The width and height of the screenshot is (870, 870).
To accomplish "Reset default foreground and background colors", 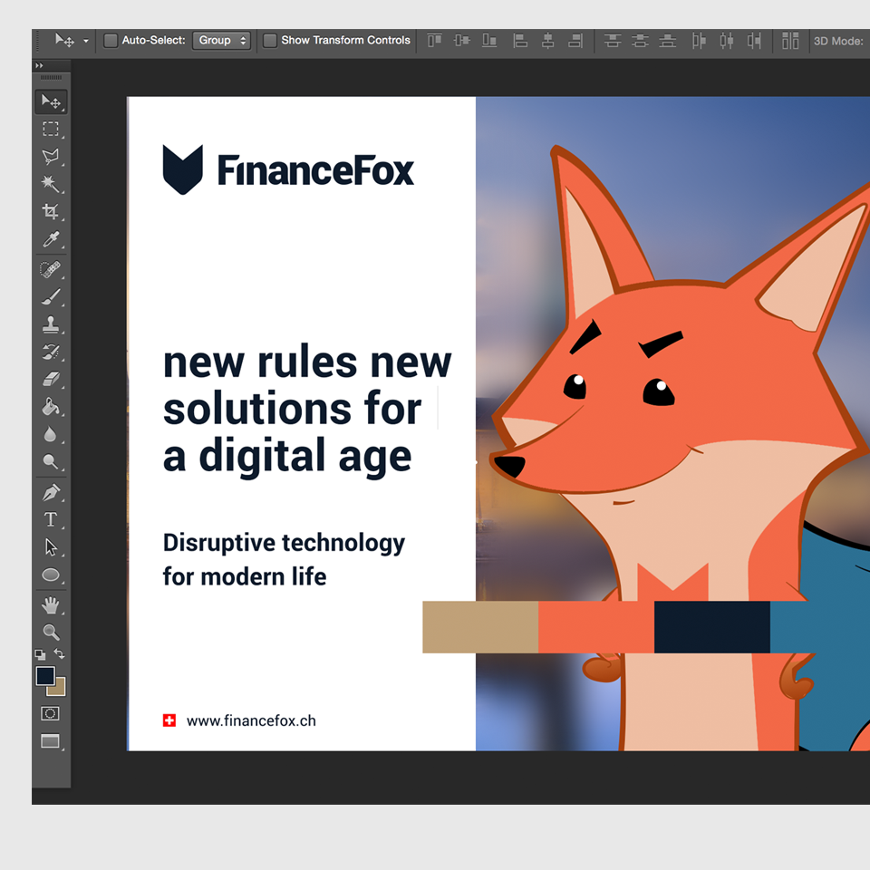I will tap(40, 654).
